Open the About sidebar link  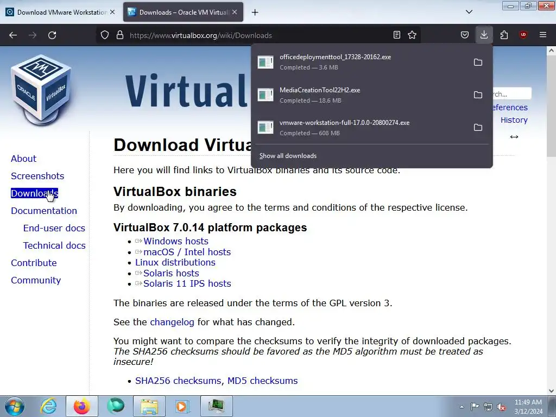pos(23,159)
